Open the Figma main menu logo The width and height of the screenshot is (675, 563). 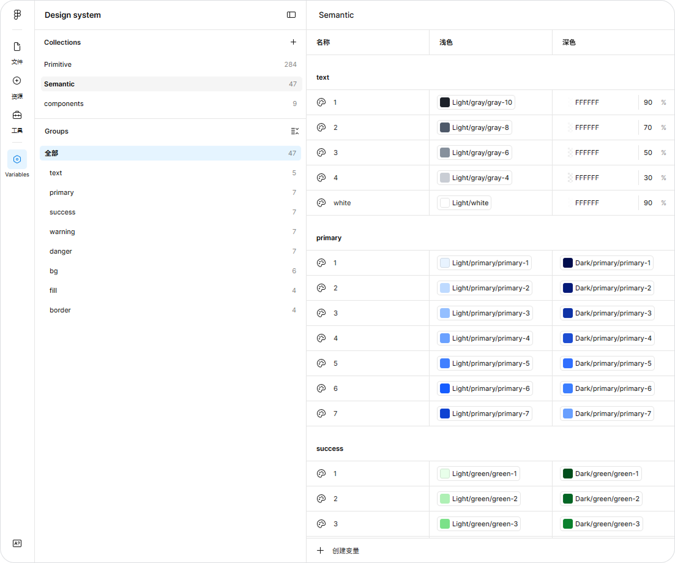pos(17,15)
